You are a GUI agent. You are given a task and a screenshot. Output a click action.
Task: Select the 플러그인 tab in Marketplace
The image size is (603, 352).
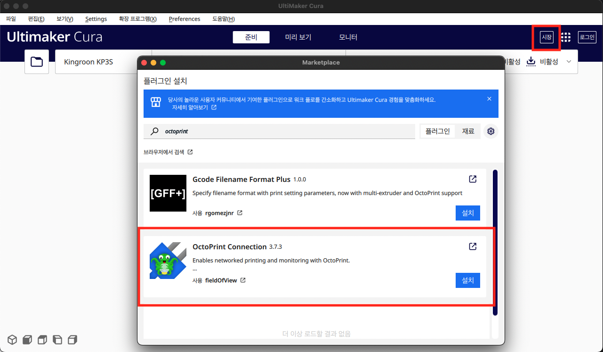click(x=438, y=131)
